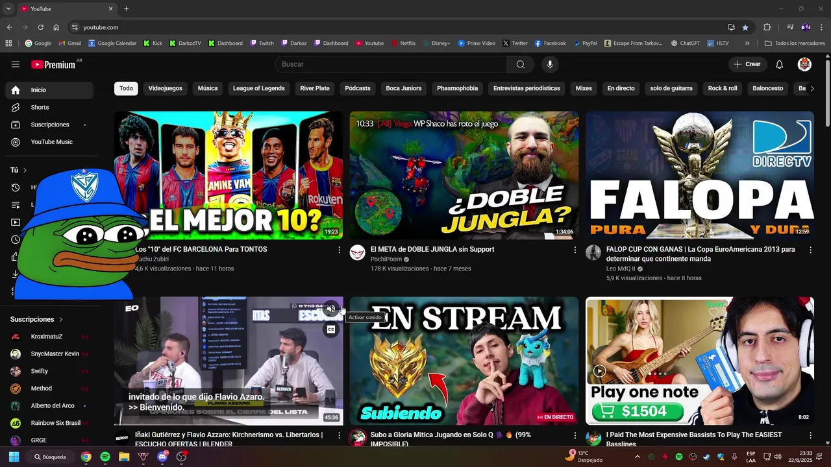831x467 pixels.
Task: Open the YouTube guide hamburger menu
Action: (16, 64)
